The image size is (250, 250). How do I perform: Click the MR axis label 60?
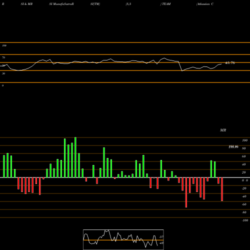(x=243, y=156)
